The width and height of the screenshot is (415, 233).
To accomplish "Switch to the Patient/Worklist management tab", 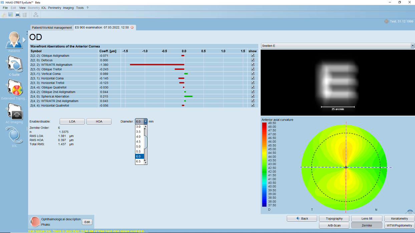I will coord(51,28).
